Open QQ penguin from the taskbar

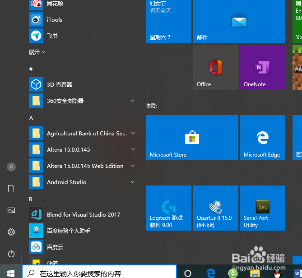click(x=277, y=273)
